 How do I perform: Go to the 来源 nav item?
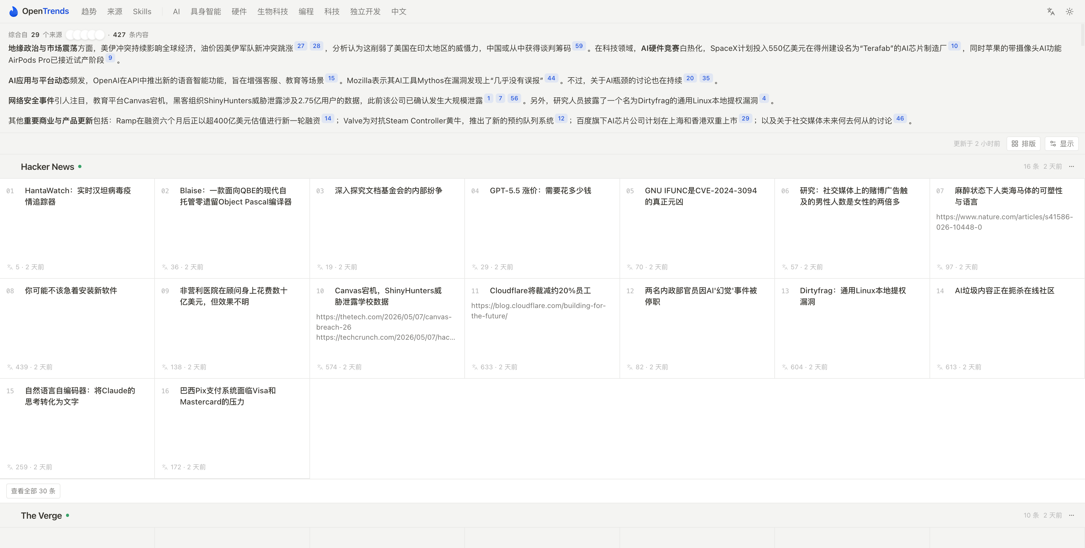(x=115, y=11)
